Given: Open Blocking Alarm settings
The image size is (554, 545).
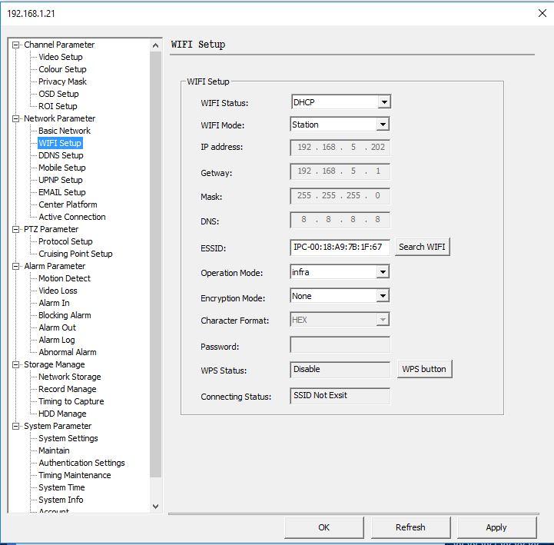Looking at the screenshot, I should (65, 315).
